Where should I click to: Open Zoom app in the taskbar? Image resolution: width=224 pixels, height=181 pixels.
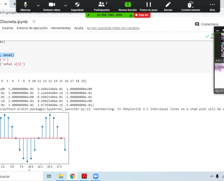(x=96, y=176)
